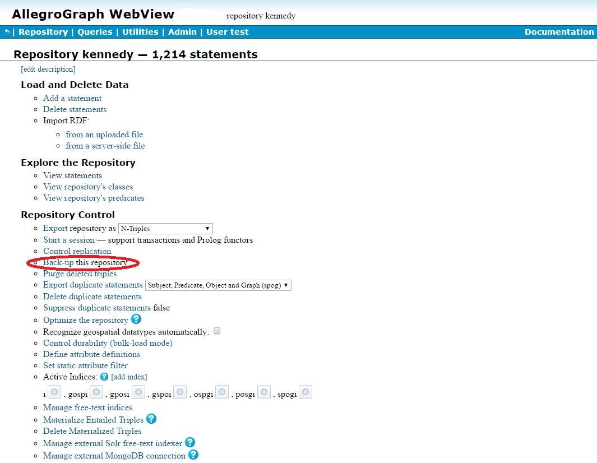This screenshot has width=597, height=463.
Task: Toggle Suppress duplicate statements link
Action: (96, 308)
